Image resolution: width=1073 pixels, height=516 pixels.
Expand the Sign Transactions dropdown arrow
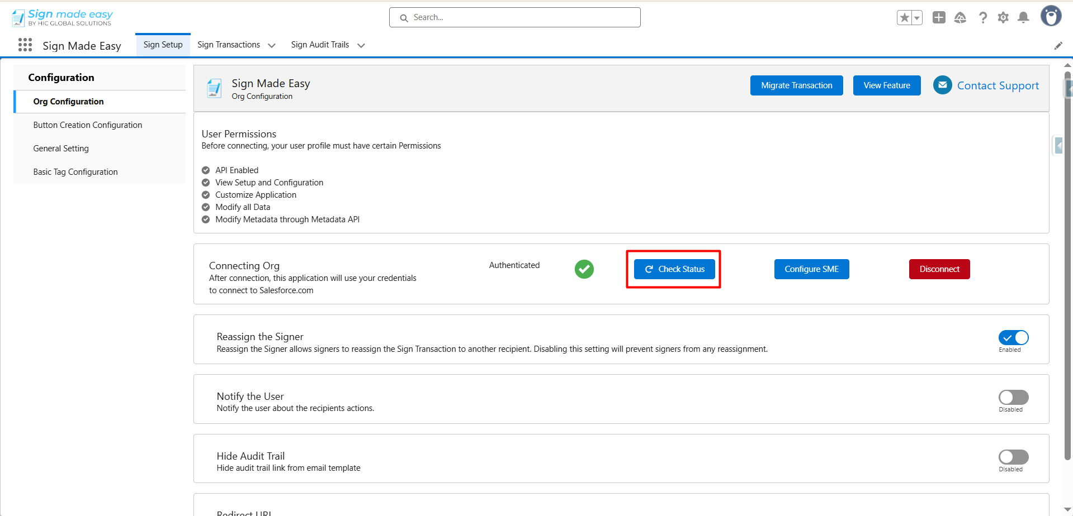pos(272,45)
